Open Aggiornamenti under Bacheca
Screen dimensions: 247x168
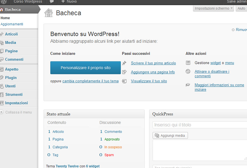point(12,24)
